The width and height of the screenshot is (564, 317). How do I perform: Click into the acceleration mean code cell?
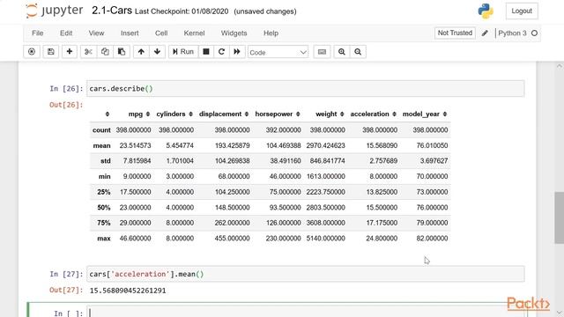[305, 274]
